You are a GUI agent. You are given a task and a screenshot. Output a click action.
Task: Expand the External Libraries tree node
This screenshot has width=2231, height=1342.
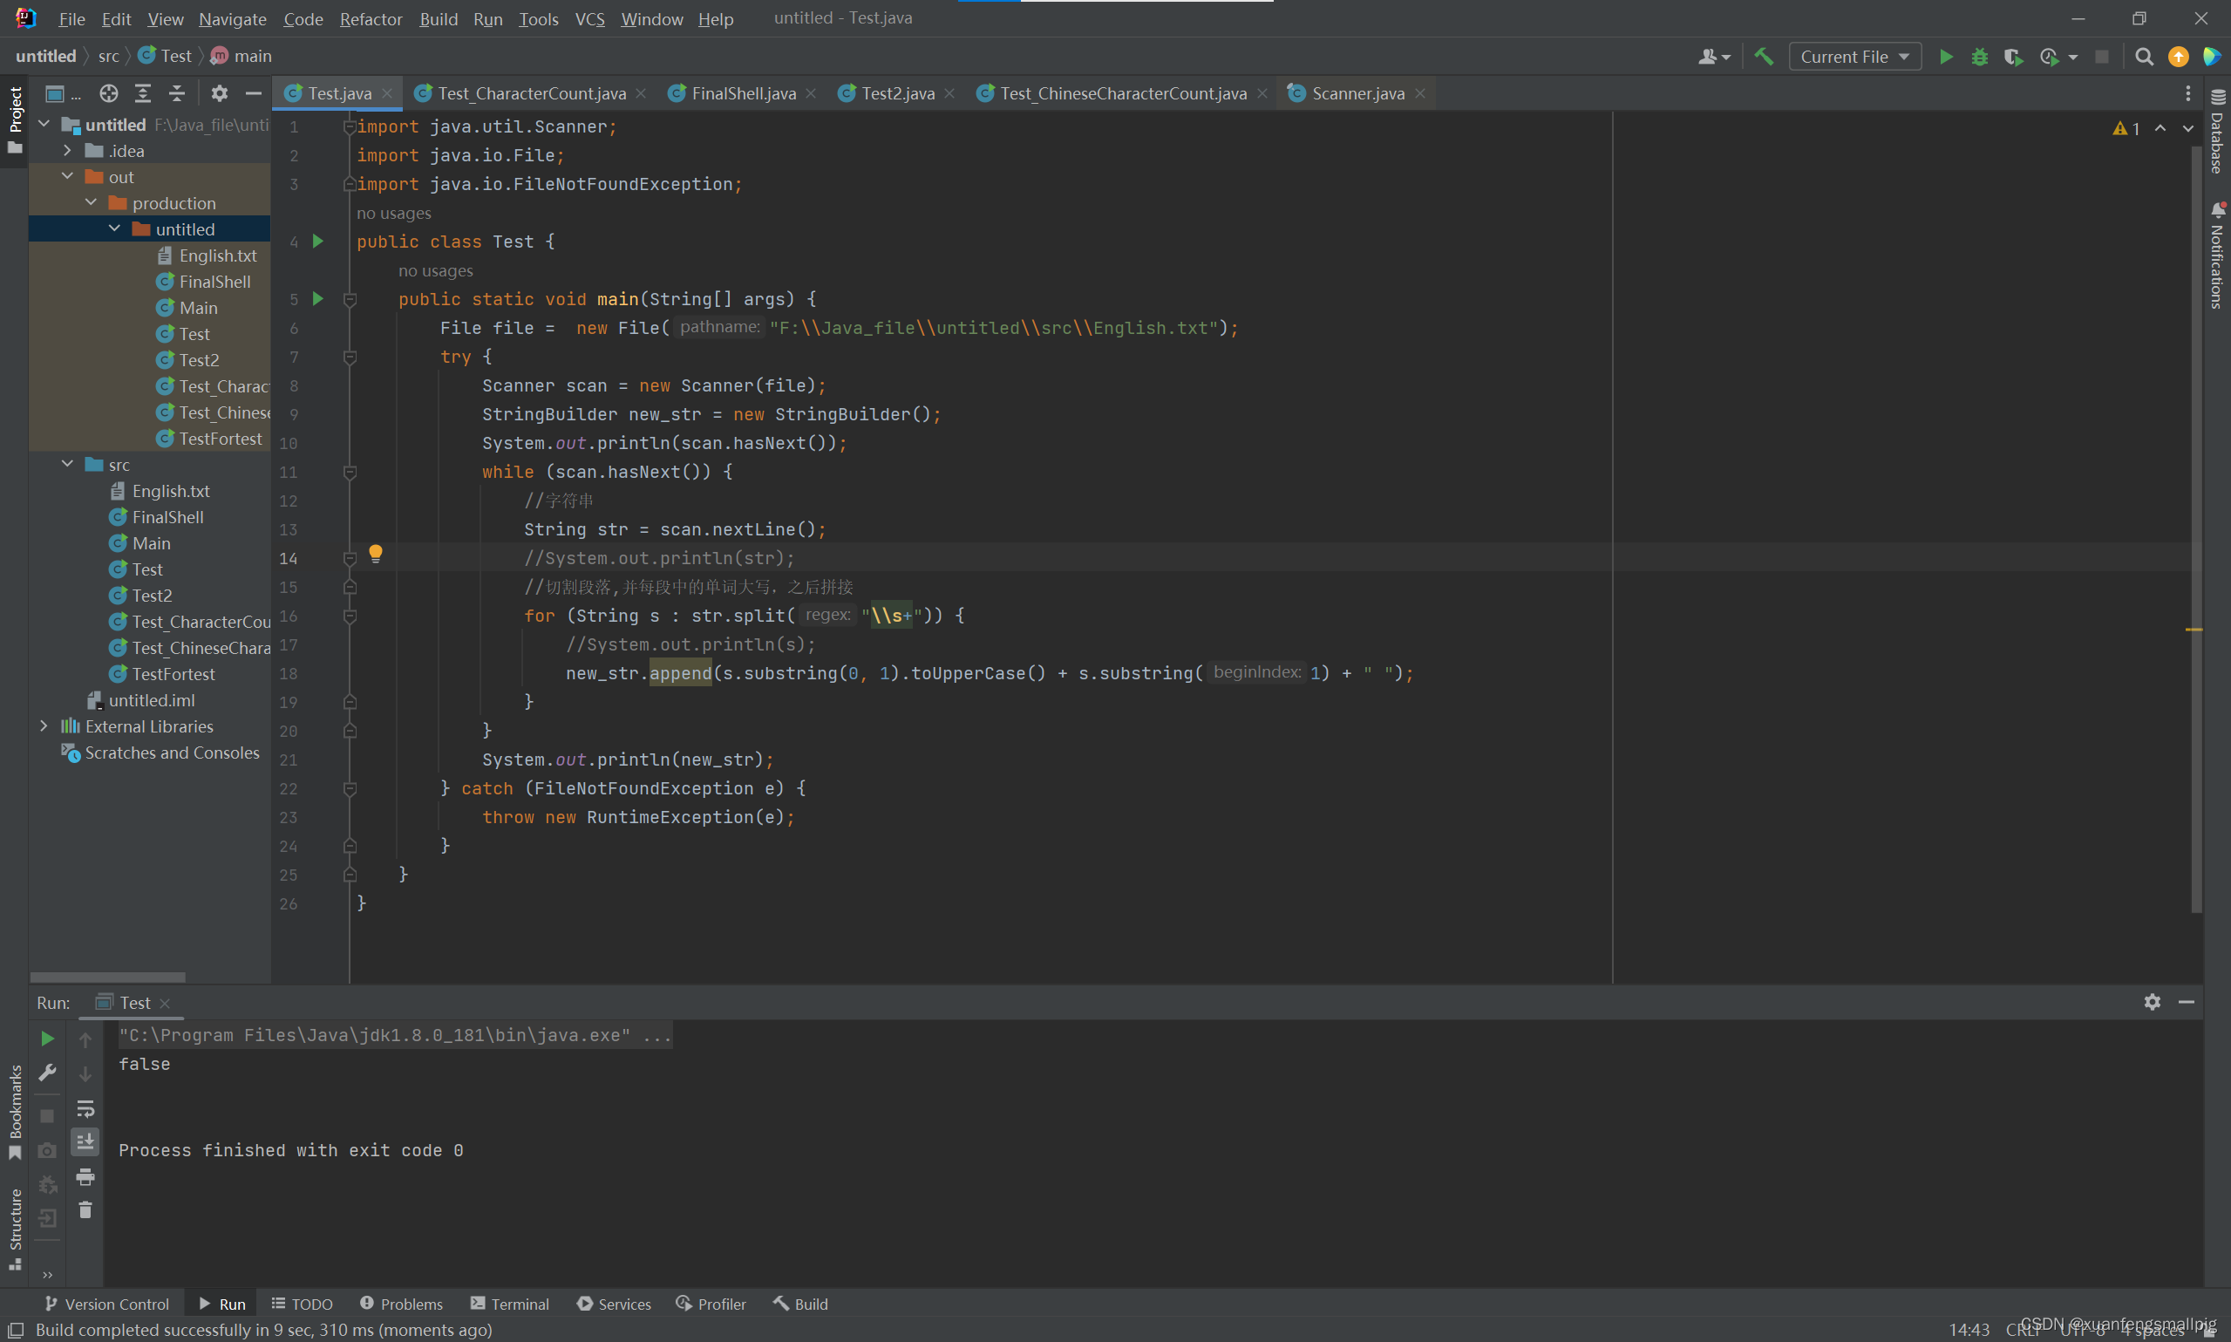pyautogui.click(x=44, y=726)
